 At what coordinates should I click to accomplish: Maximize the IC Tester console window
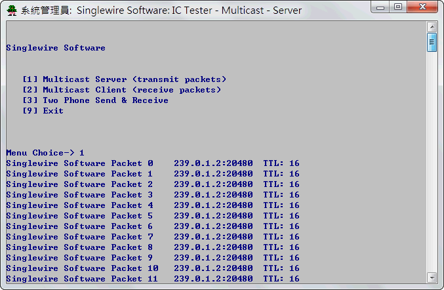[x=398, y=7]
